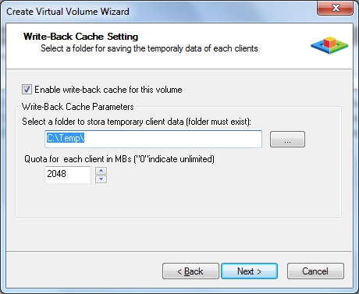Viewport: 359px width, 294px height.
Task: Click the Write-Back Cache Setting heading
Action: coord(80,37)
